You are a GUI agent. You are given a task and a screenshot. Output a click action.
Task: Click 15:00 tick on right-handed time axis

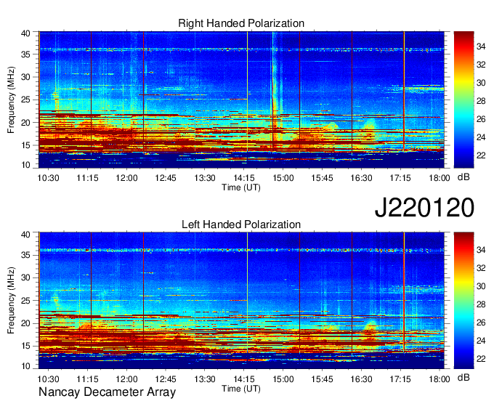click(x=283, y=178)
